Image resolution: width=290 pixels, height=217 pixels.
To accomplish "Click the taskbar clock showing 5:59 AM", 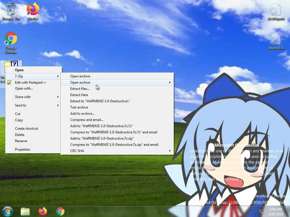I will click(276, 211).
